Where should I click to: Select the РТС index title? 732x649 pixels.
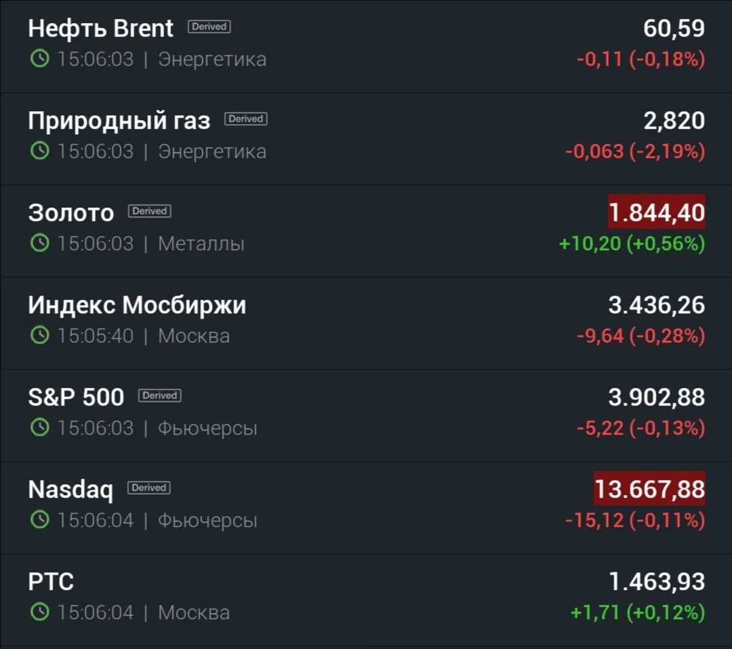(x=51, y=582)
